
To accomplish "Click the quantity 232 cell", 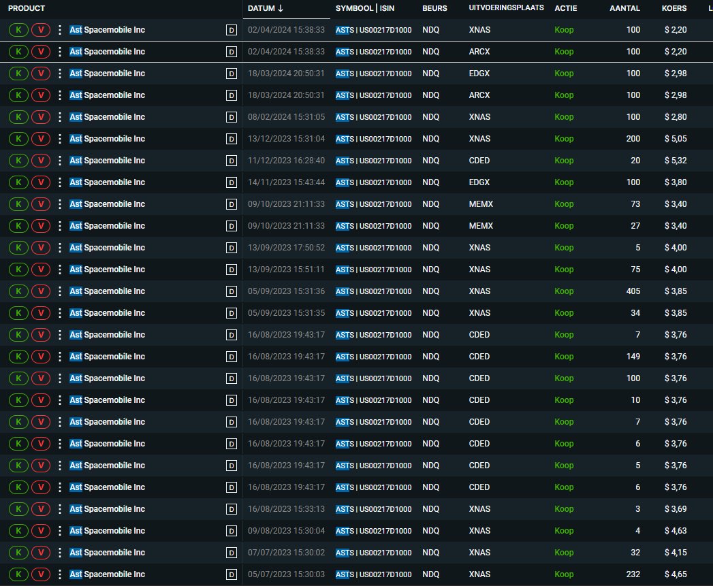I will click(x=633, y=574).
